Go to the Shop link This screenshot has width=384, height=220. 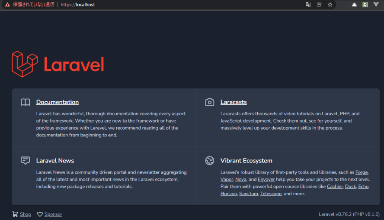(x=26, y=214)
